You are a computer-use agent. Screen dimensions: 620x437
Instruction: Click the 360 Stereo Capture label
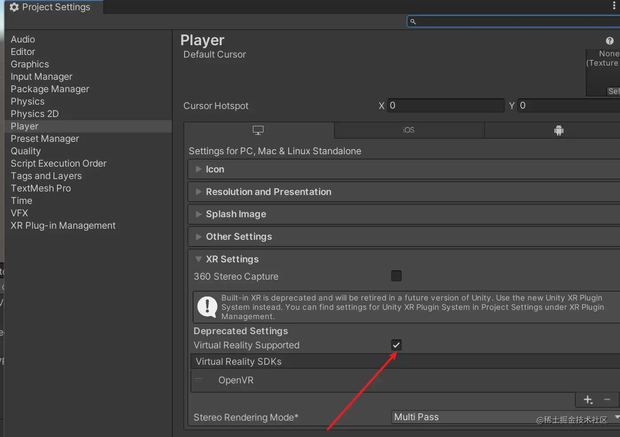[236, 277]
